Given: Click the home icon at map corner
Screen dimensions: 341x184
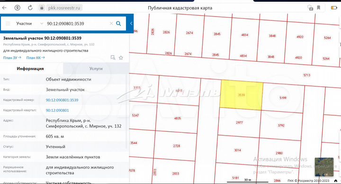Looking at the screenshot, I should [336, 181].
